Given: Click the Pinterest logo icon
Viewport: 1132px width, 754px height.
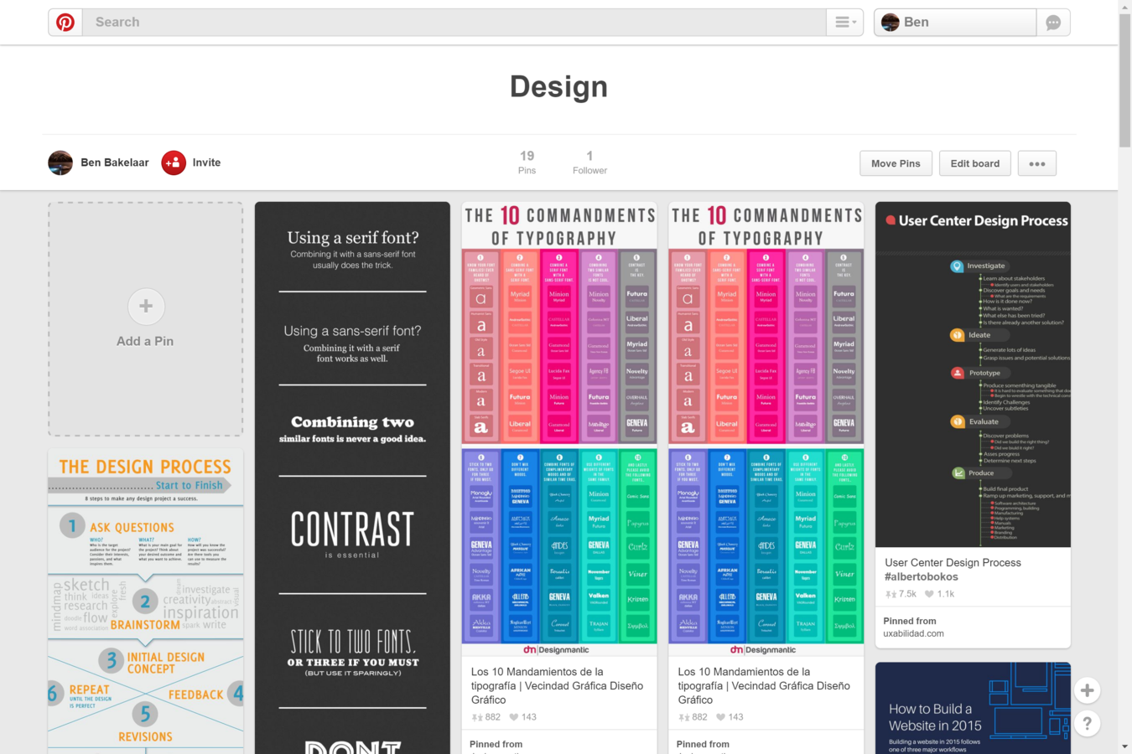Looking at the screenshot, I should pyautogui.click(x=65, y=23).
